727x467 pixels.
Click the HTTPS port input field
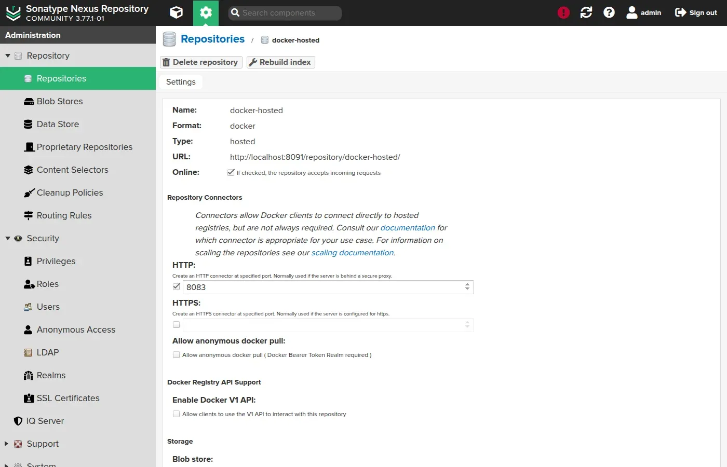tap(322, 325)
